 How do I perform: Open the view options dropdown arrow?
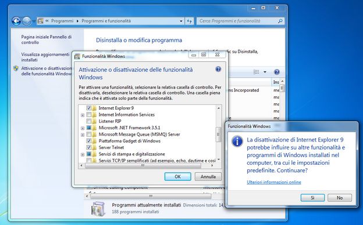pyautogui.click(x=265, y=72)
